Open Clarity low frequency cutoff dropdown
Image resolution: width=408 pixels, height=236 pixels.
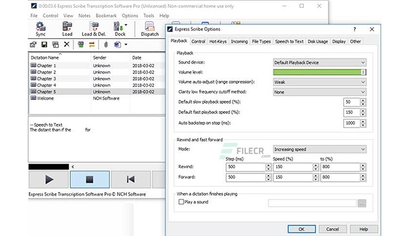(x=320, y=92)
